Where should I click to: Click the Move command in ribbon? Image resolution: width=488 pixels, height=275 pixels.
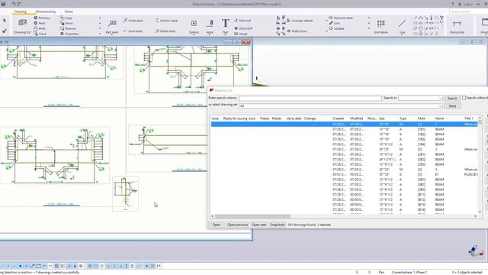click(66, 23)
